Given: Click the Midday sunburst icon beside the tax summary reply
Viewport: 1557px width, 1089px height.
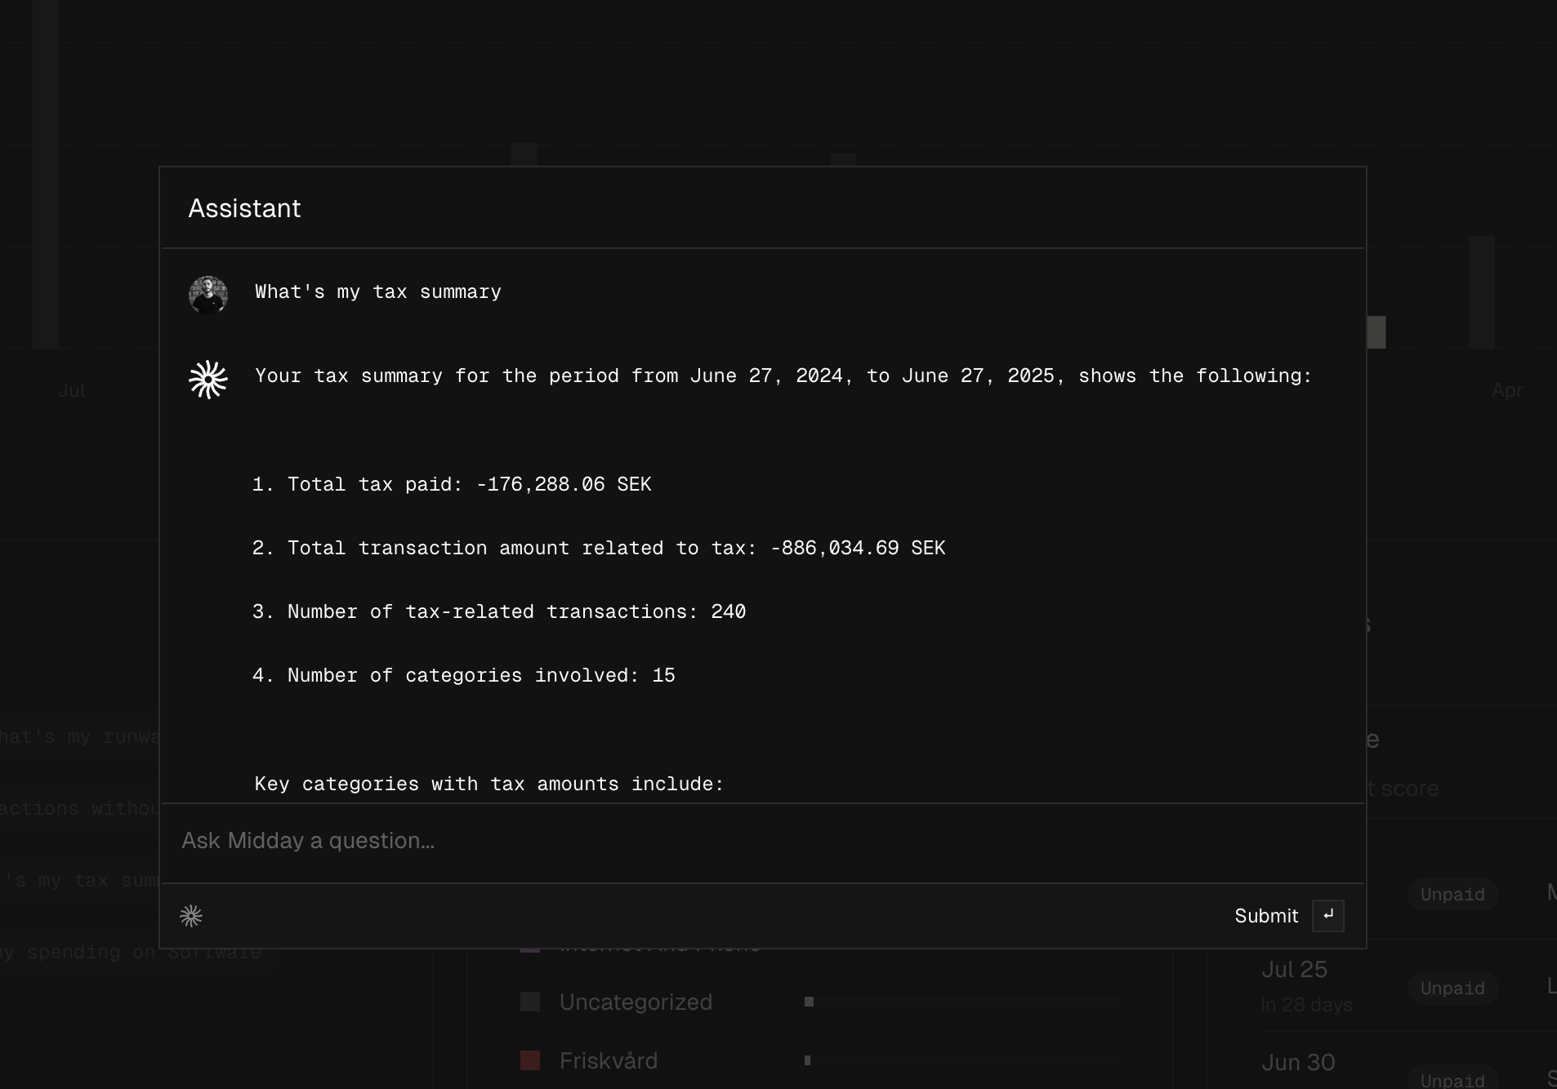Looking at the screenshot, I should (x=207, y=380).
